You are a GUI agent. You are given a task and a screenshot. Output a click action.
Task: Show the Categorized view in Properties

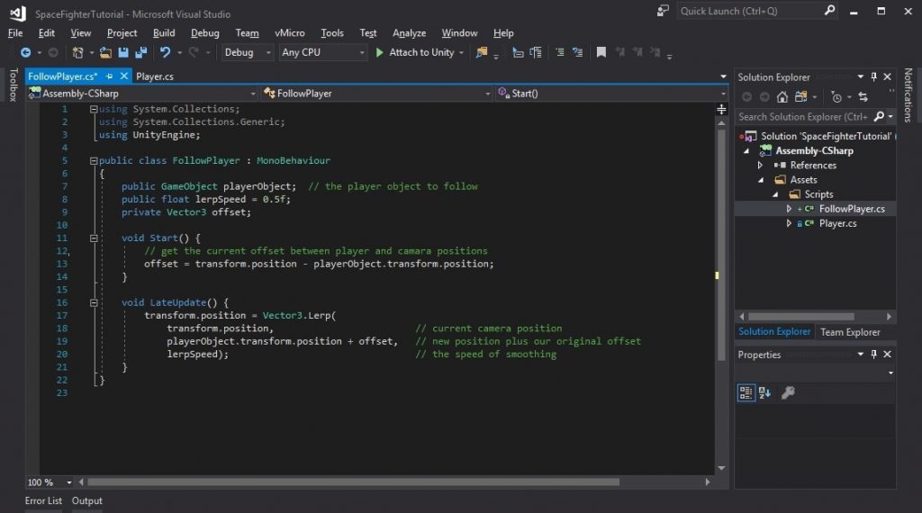tap(746, 392)
